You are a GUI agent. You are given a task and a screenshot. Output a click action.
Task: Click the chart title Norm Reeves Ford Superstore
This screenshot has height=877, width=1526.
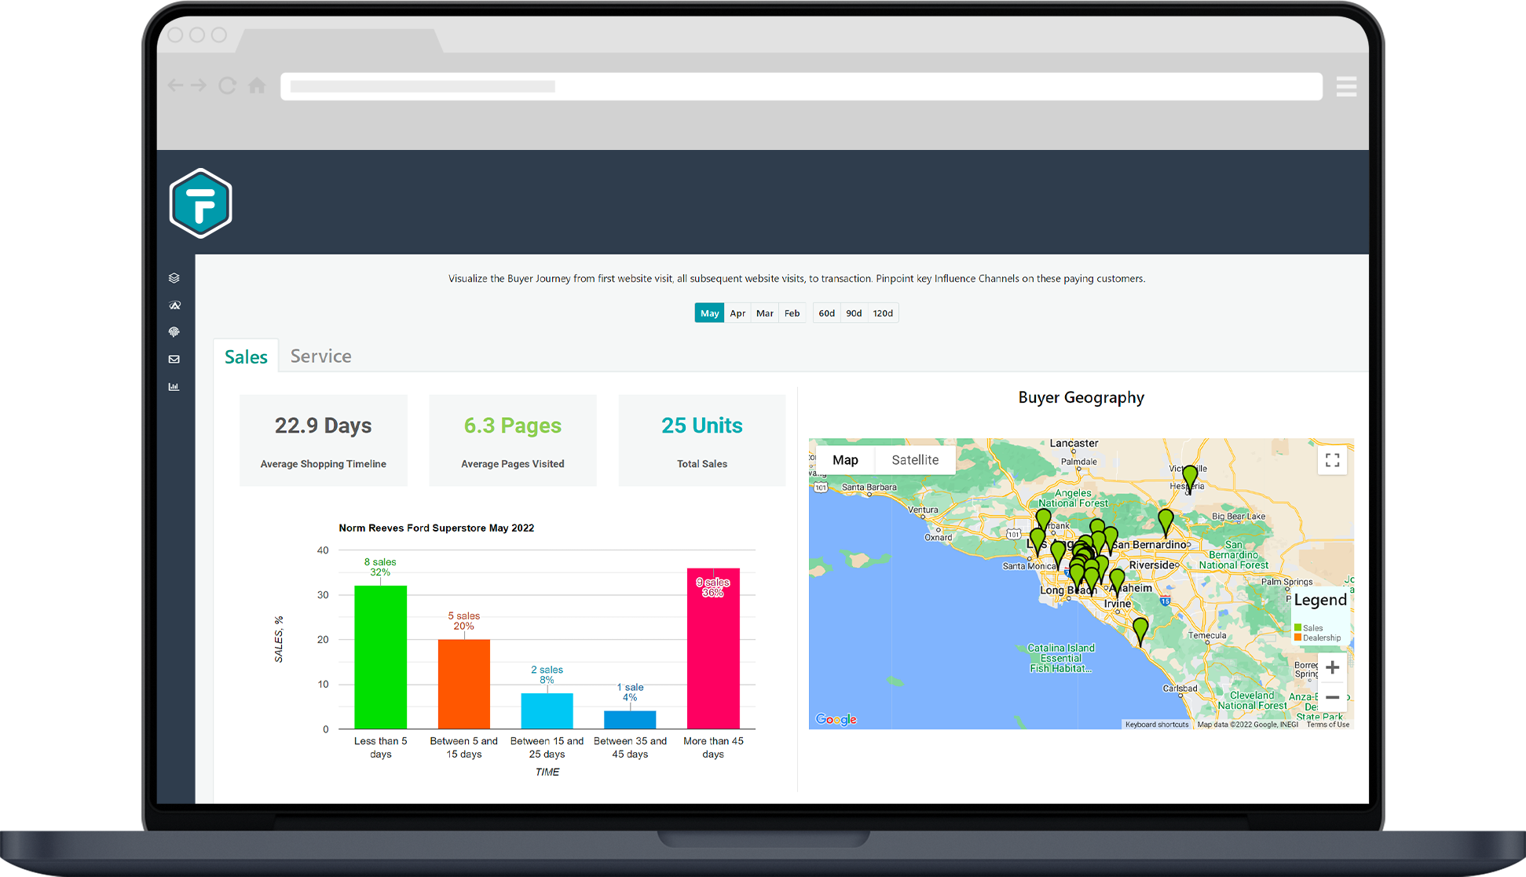437,528
